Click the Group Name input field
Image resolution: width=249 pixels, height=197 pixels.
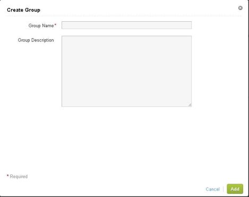pyautogui.click(x=126, y=25)
